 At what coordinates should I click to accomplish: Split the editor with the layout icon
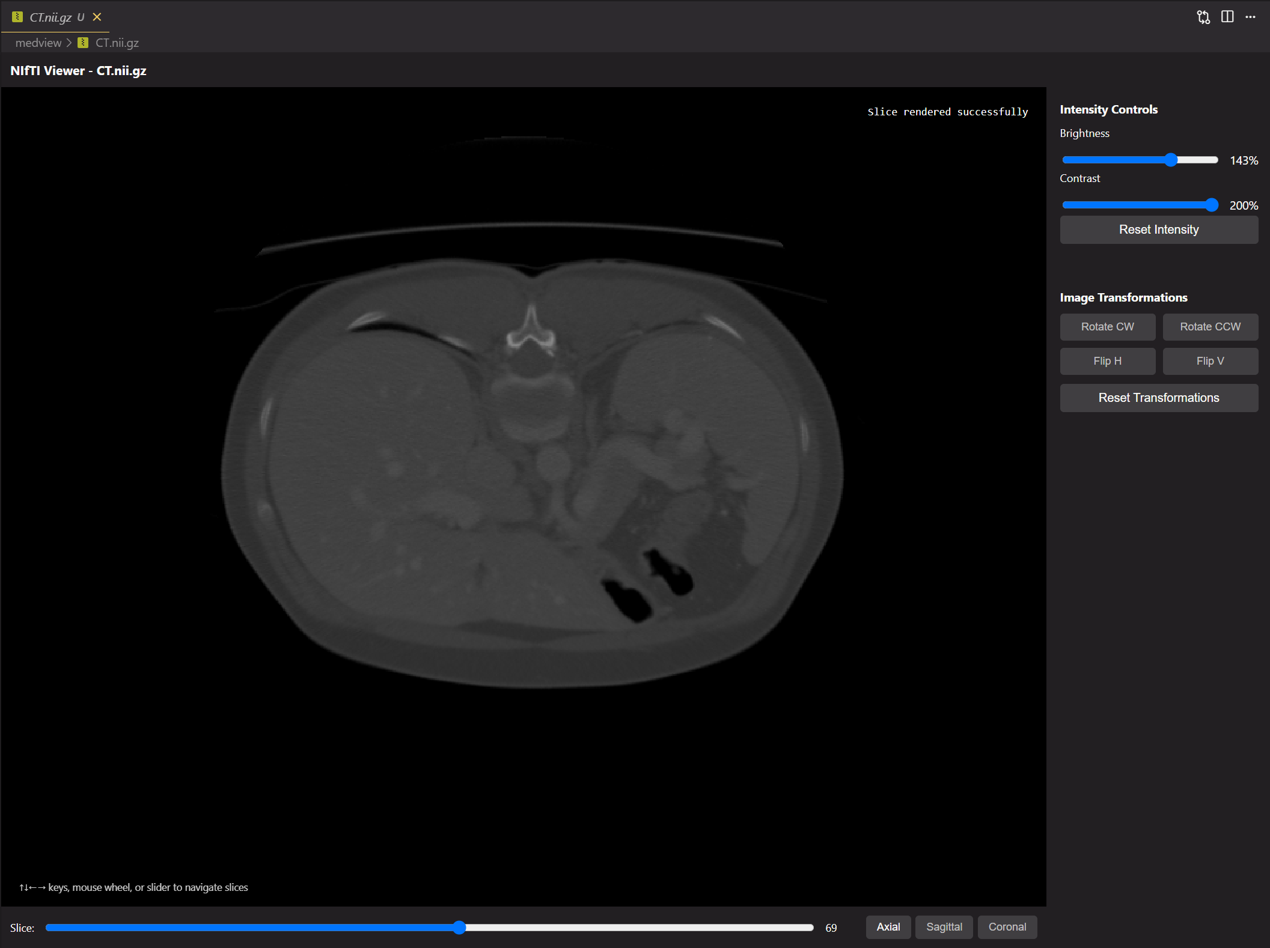click(x=1227, y=17)
